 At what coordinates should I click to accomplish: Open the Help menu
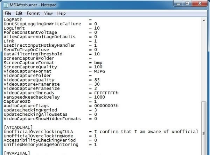62,13
